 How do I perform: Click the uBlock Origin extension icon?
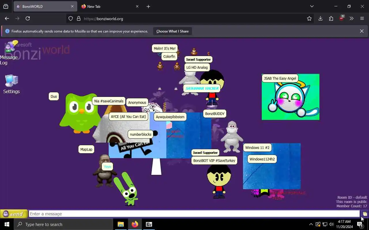[x=341, y=18]
